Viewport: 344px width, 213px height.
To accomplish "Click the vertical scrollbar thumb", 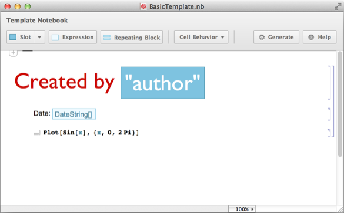I will click(x=340, y=104).
